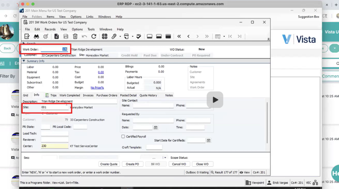Click the paperclip attachments icon

114,36
